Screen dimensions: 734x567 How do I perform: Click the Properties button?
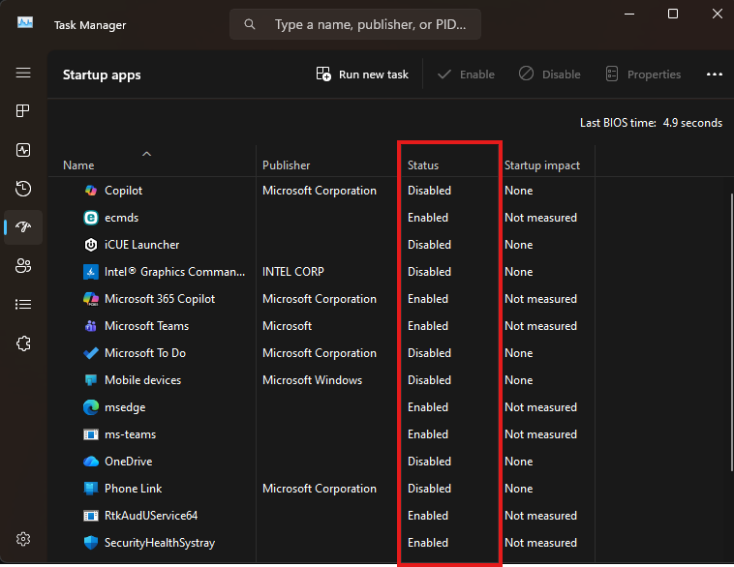[x=643, y=75]
